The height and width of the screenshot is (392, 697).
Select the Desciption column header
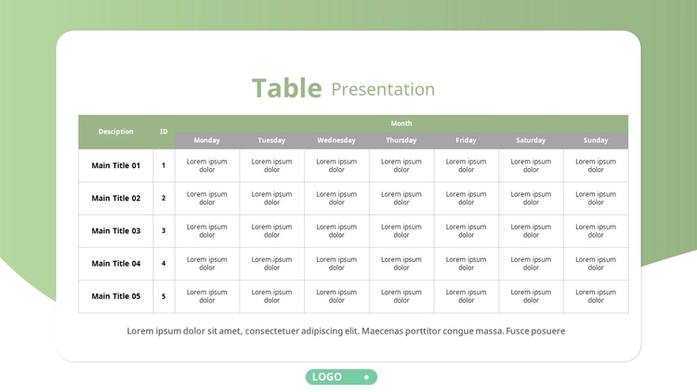tap(115, 132)
